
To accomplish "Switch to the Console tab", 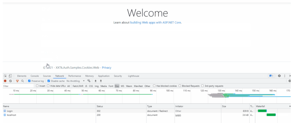I will (x=34, y=76).
